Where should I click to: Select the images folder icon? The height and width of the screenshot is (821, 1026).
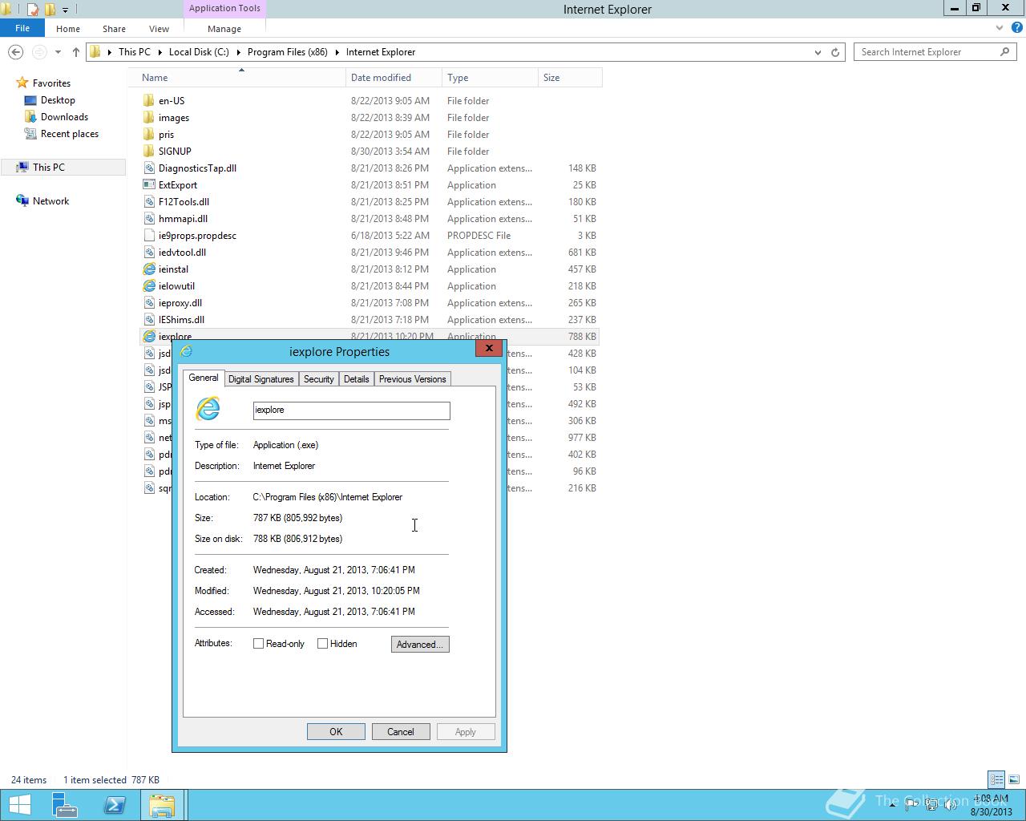[148, 118]
